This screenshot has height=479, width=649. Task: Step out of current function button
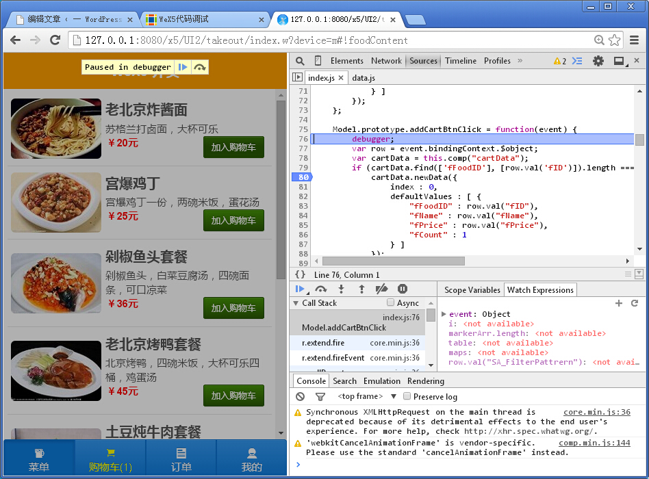coord(361,289)
